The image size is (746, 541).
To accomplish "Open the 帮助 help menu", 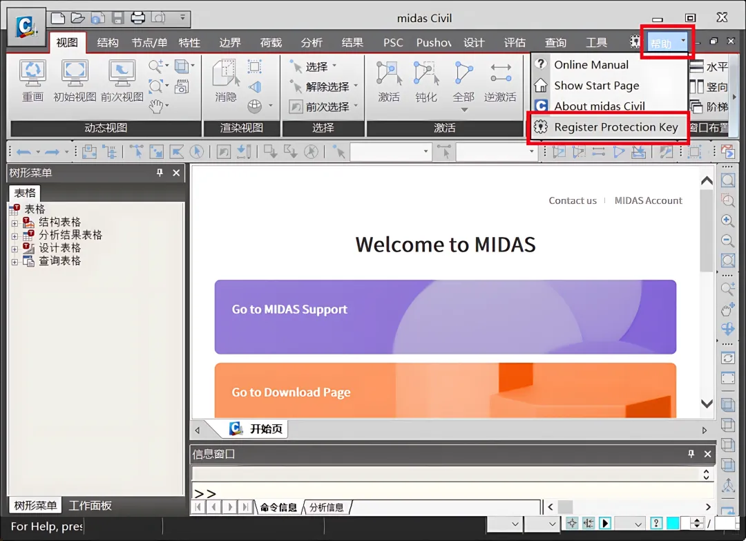I will (666, 43).
